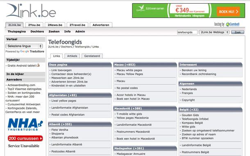Click Bereken uw lening link
250x156 pixels.
pyautogui.click(x=194, y=70)
